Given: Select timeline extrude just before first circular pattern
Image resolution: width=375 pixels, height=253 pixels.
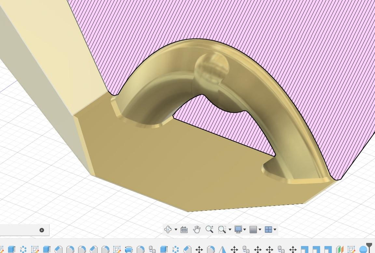Looking at the screenshot, I should [x=11, y=249].
